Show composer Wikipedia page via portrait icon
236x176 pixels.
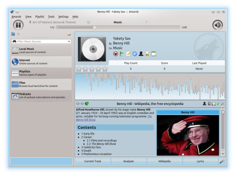(209, 104)
